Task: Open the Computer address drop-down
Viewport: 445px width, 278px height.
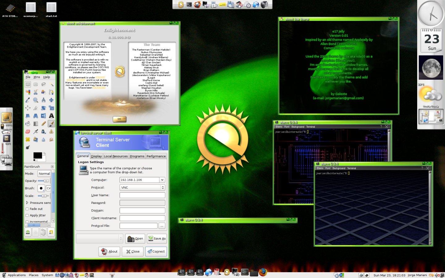Action: pyautogui.click(x=162, y=180)
